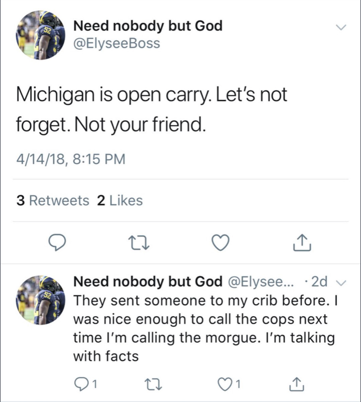361x402 pixels.
Task: Open the @ElyseeBoss handle link
Action: pos(116,43)
